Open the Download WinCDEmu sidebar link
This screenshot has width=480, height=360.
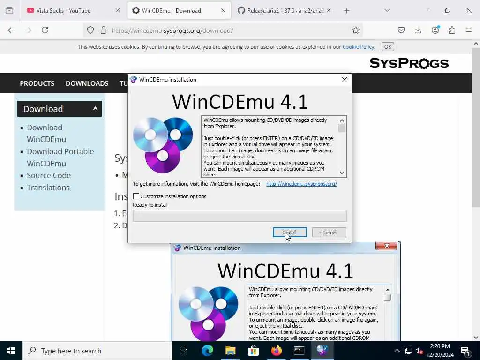[x=46, y=133]
